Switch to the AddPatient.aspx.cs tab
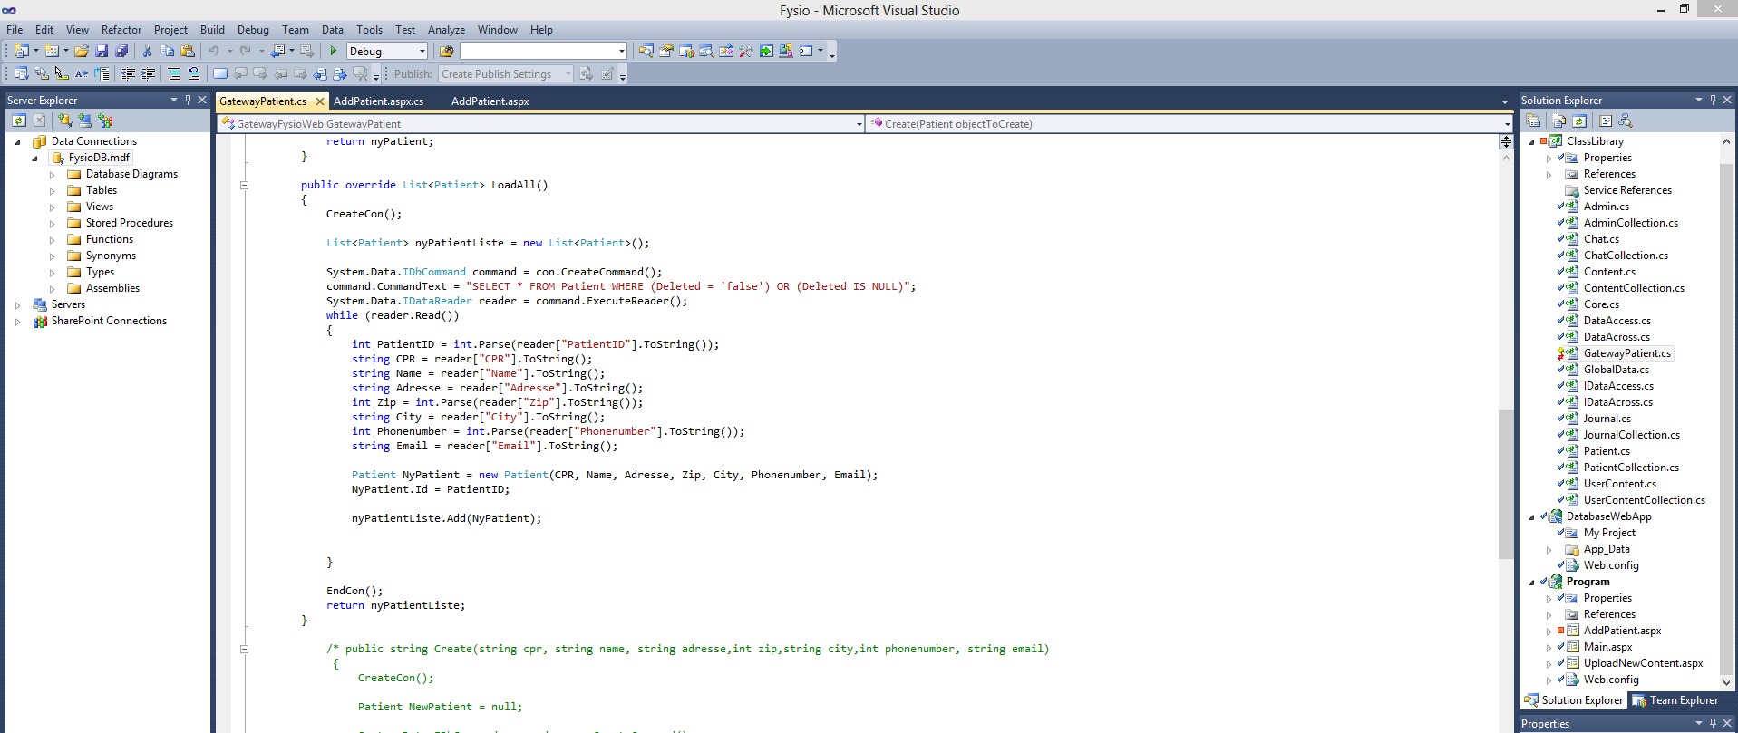Screen dimensions: 1738x733 click(x=378, y=101)
